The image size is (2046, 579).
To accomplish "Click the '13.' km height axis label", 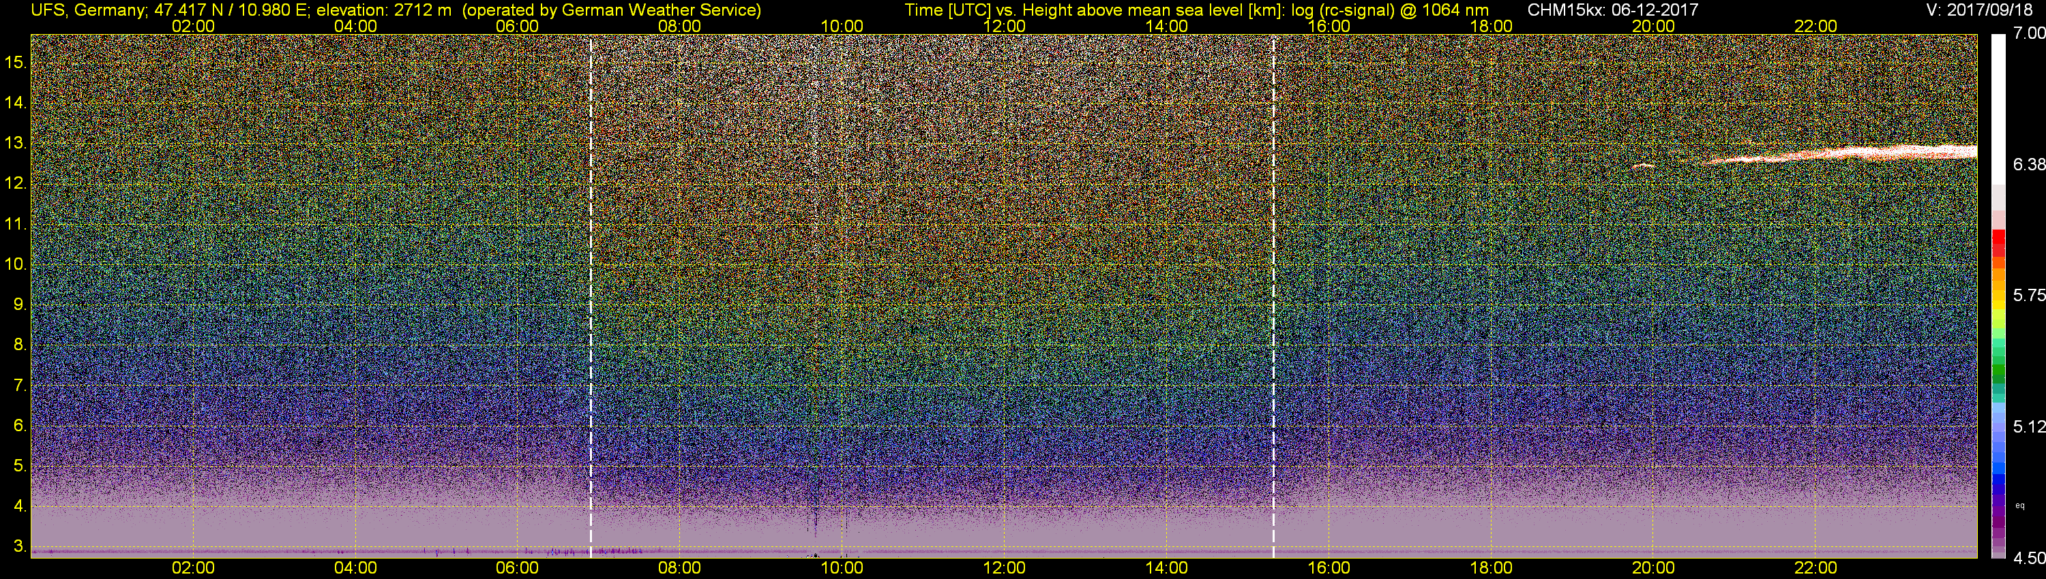I will (x=16, y=144).
